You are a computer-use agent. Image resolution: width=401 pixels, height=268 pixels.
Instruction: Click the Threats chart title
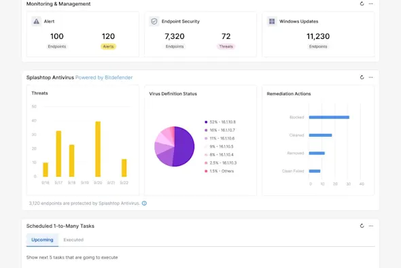pyautogui.click(x=39, y=93)
